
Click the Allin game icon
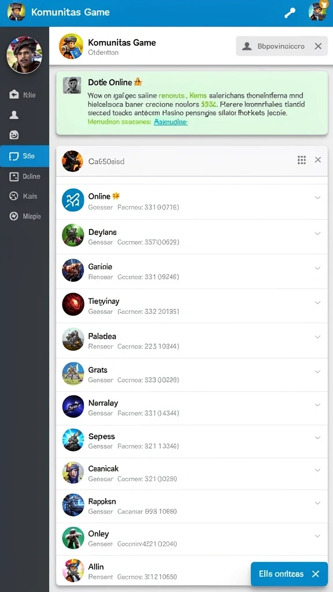73,570
